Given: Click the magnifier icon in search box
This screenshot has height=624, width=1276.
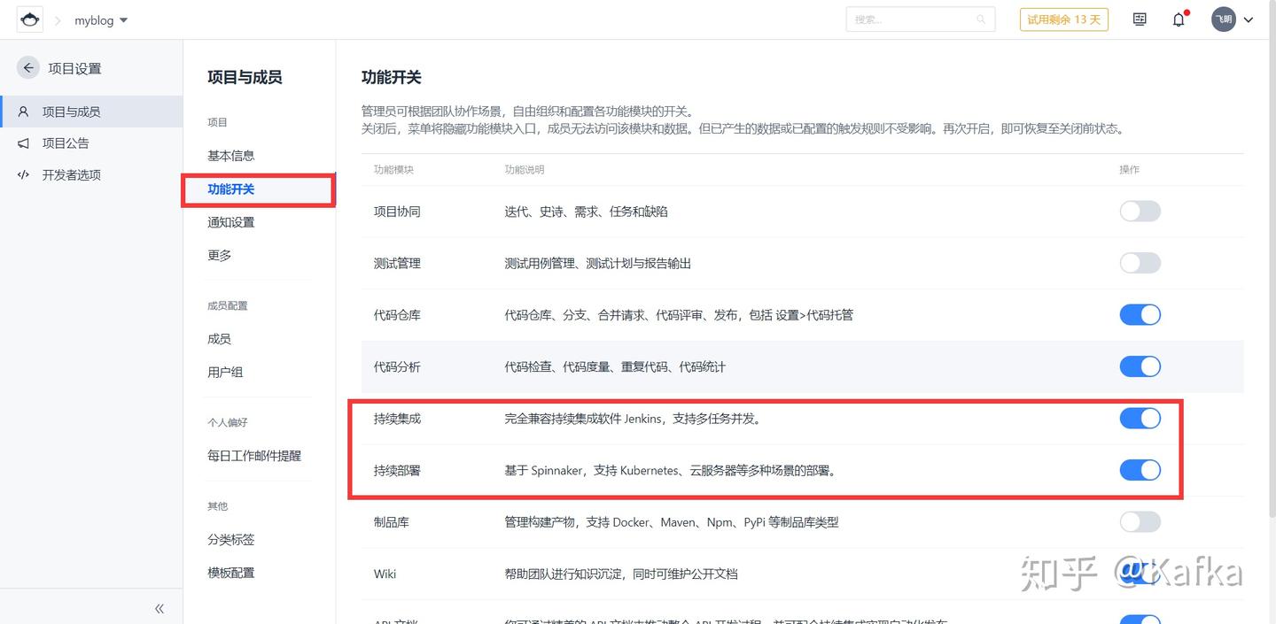Looking at the screenshot, I should (x=981, y=19).
